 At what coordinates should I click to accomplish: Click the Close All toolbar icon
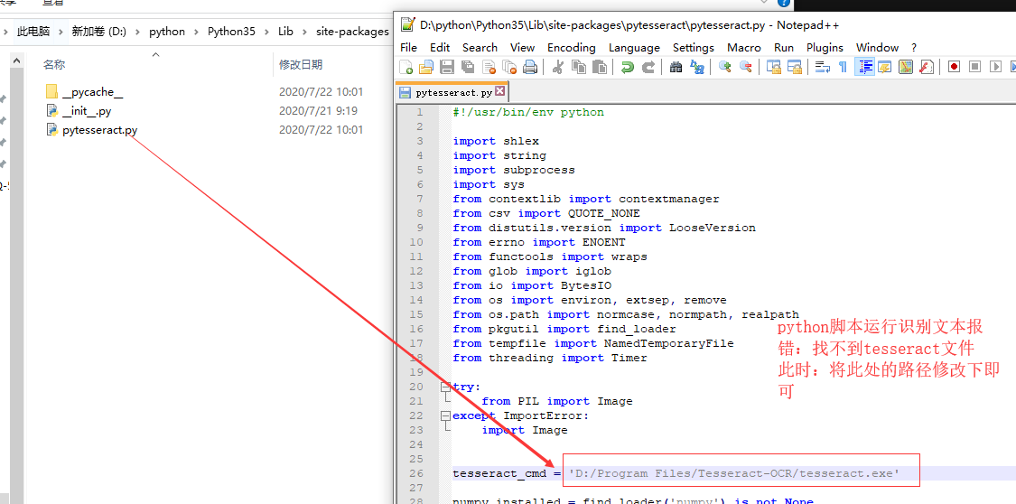(x=509, y=67)
